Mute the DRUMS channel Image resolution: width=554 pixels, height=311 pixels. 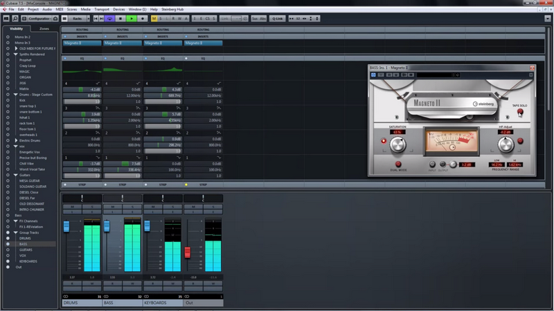click(x=72, y=207)
